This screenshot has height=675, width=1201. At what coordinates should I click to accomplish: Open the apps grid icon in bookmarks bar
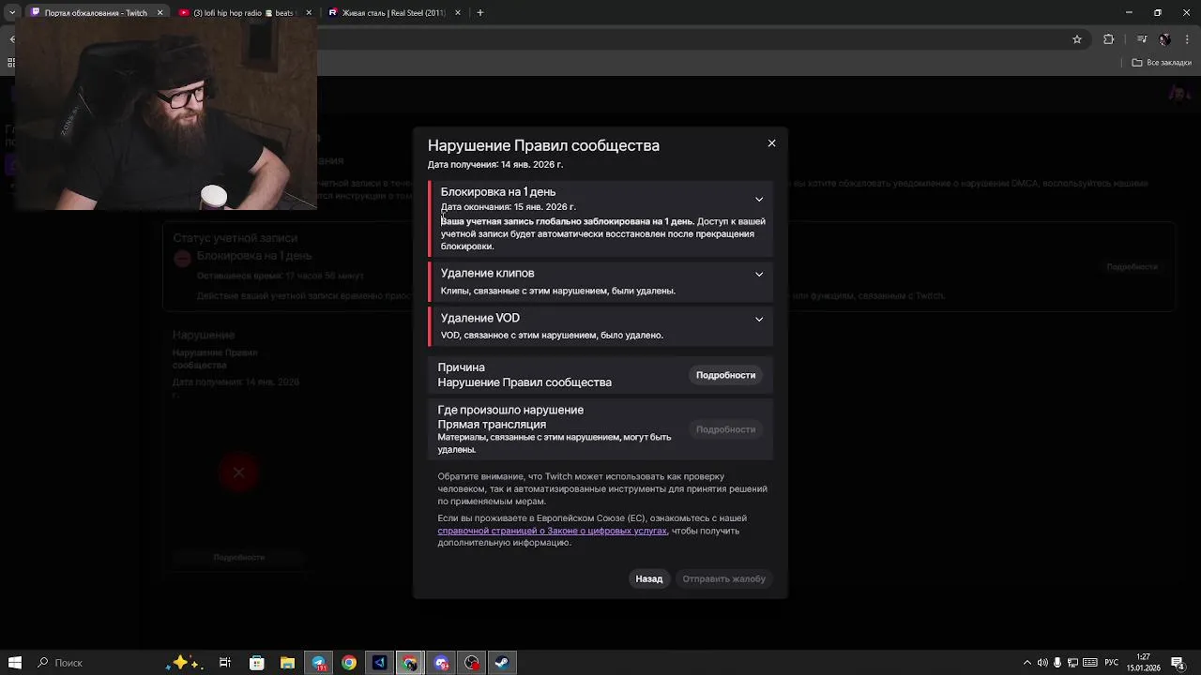pos(11,63)
